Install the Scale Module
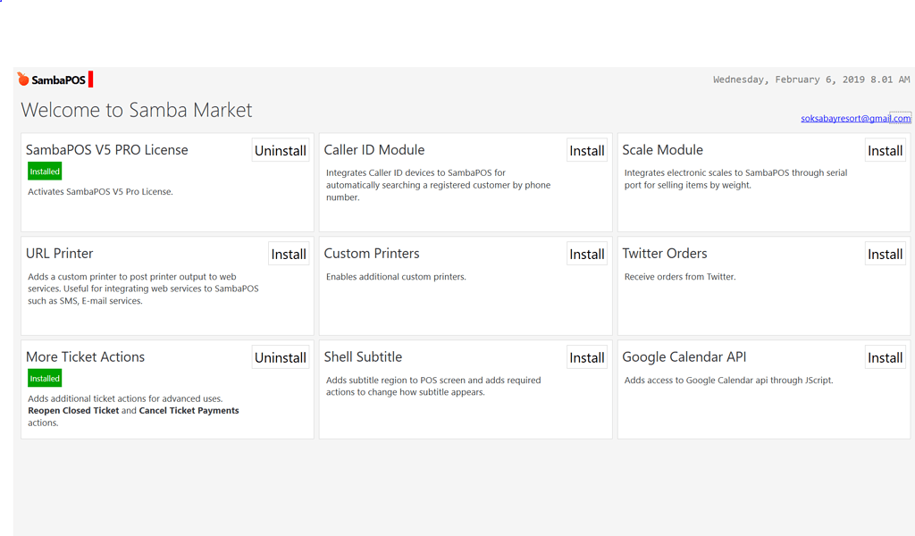915x536 pixels. tap(885, 150)
